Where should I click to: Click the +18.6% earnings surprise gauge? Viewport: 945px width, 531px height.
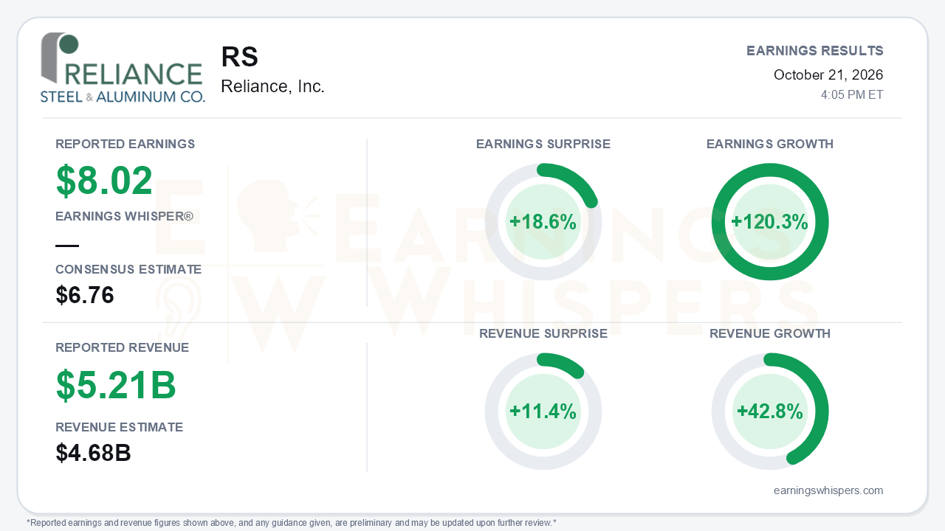(x=543, y=222)
